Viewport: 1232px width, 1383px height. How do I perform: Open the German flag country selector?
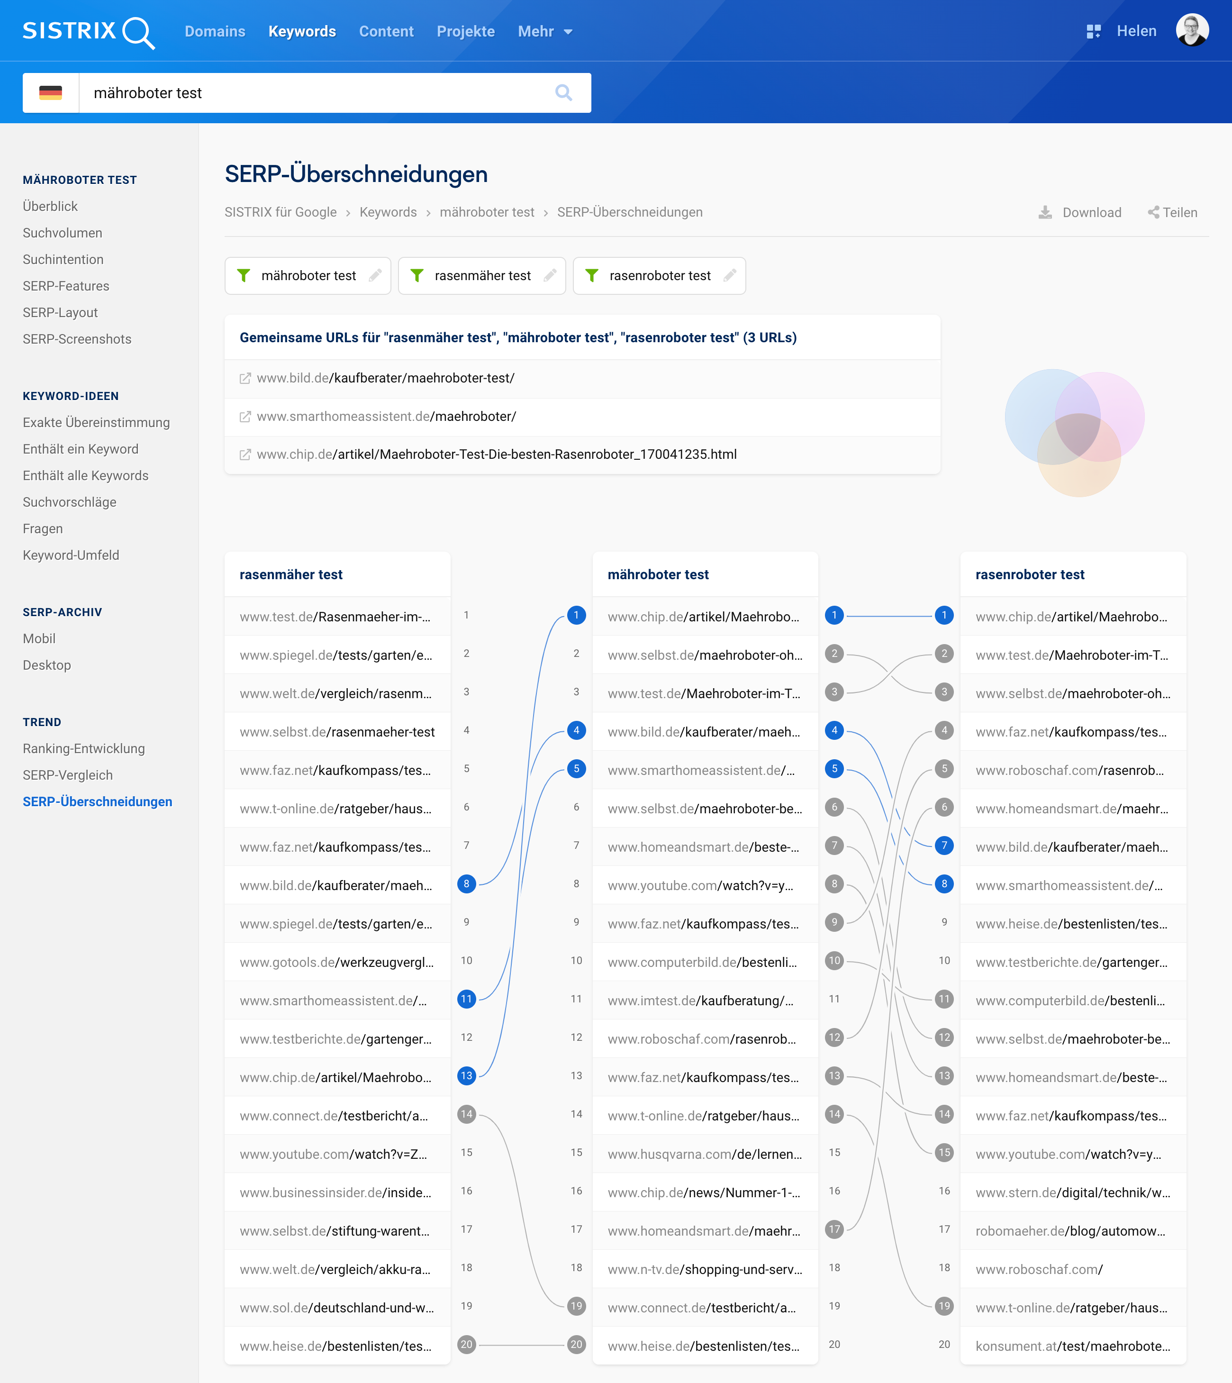tap(51, 93)
